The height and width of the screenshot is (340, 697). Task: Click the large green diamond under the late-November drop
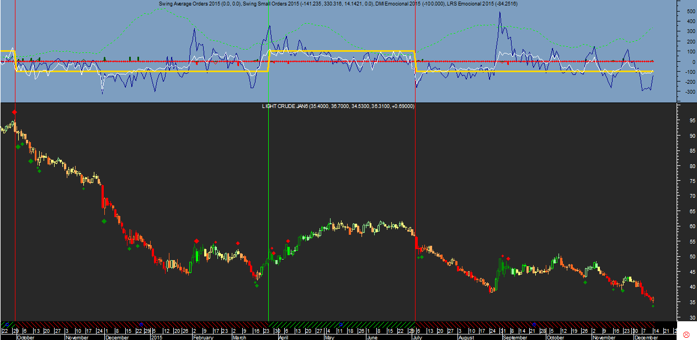[x=104, y=222]
